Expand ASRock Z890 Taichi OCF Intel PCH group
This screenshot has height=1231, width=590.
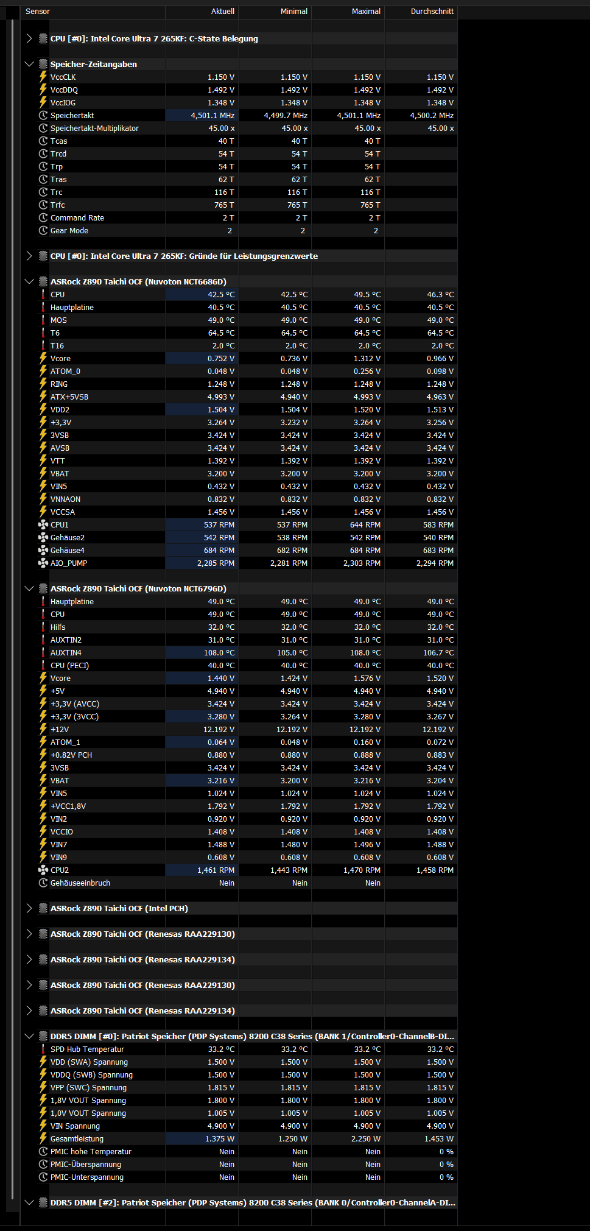(x=29, y=908)
